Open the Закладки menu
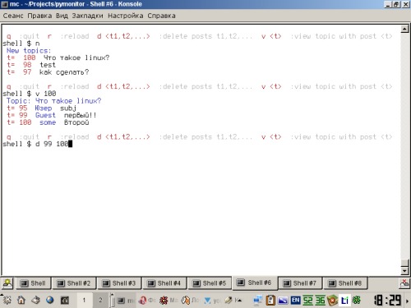Viewport: 411px width, 308px height. coord(87,16)
